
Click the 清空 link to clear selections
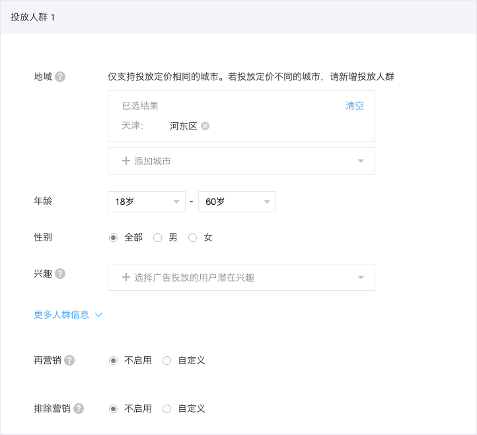355,106
